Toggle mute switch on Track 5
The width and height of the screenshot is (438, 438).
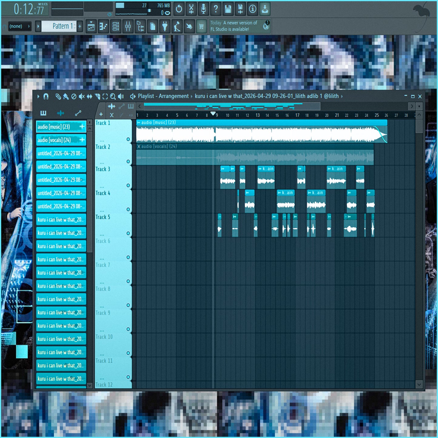(x=128, y=233)
